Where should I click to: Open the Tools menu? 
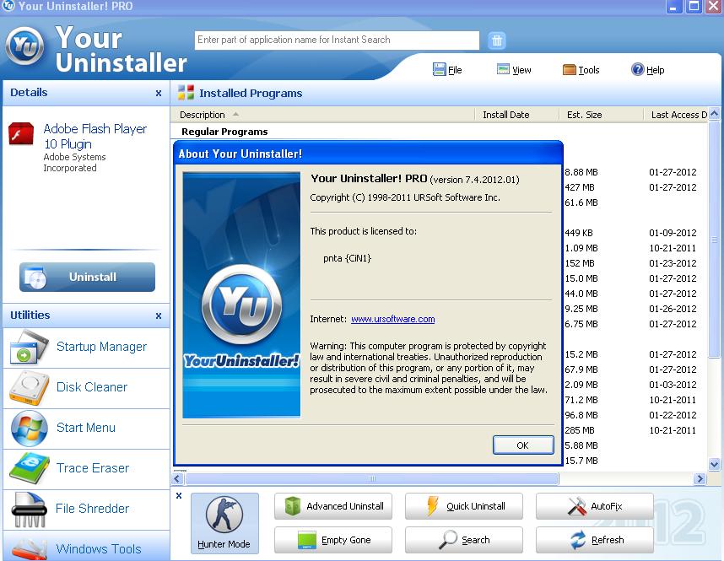(x=581, y=70)
